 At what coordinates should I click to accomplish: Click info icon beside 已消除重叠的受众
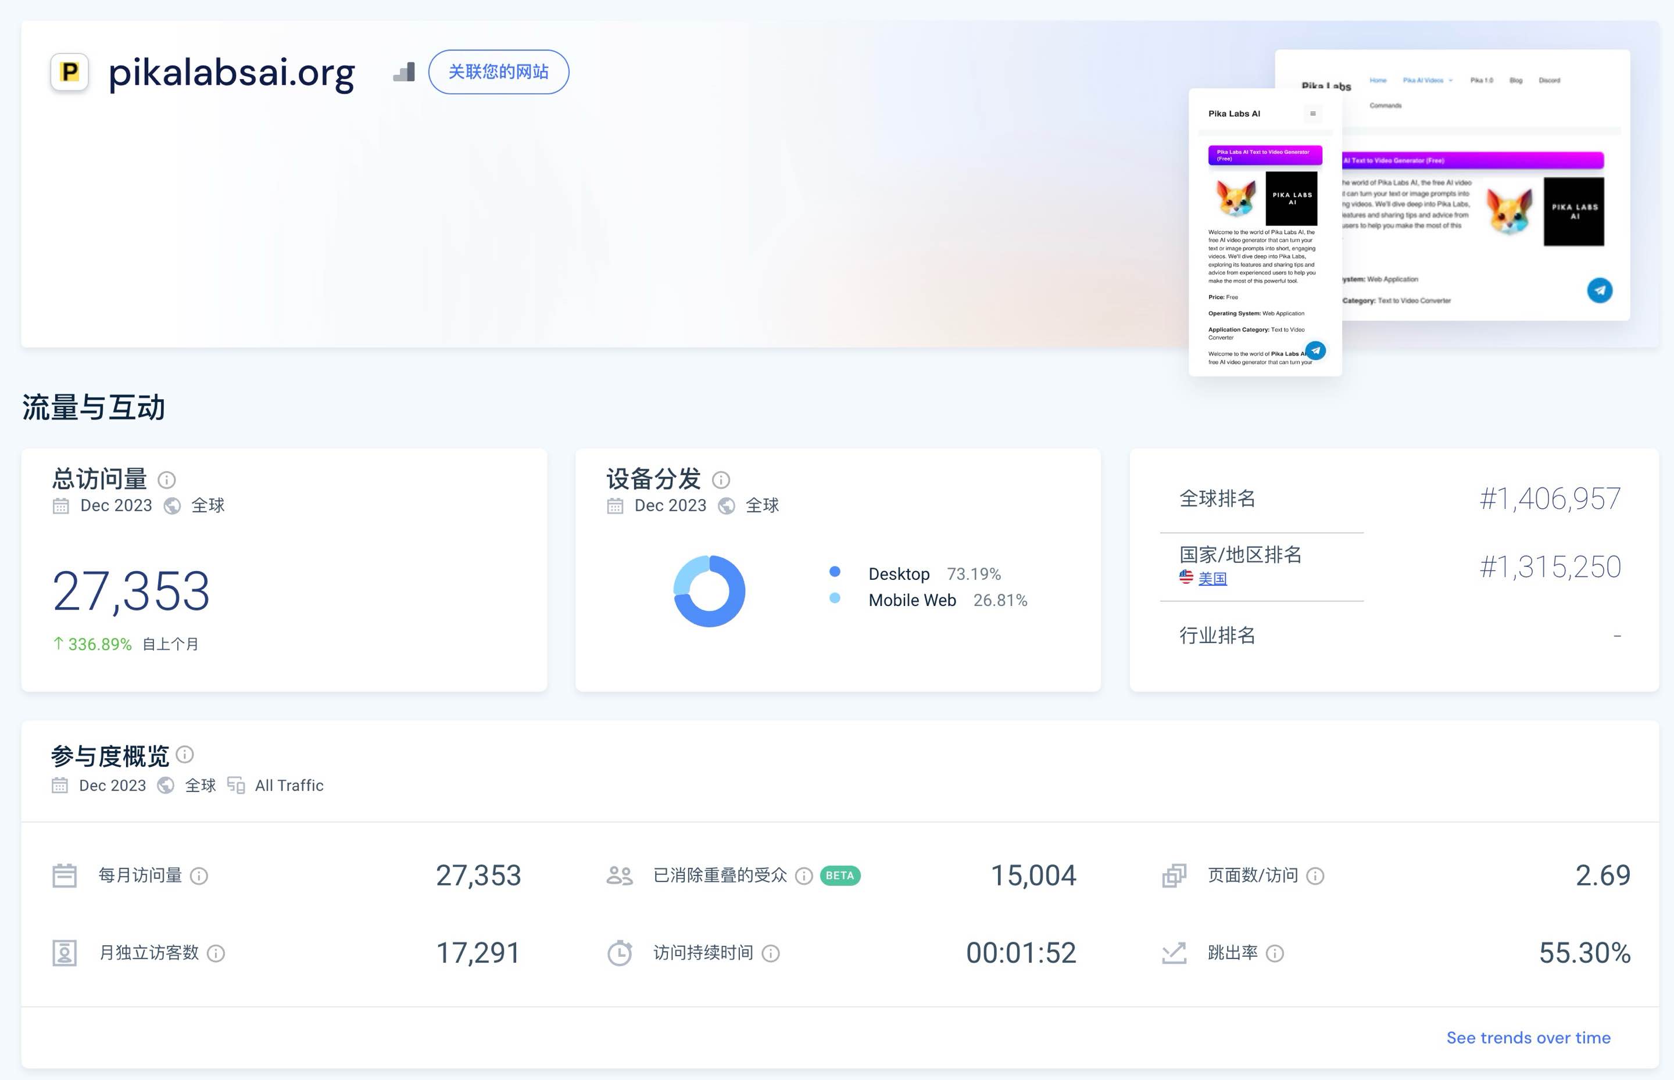[804, 876]
